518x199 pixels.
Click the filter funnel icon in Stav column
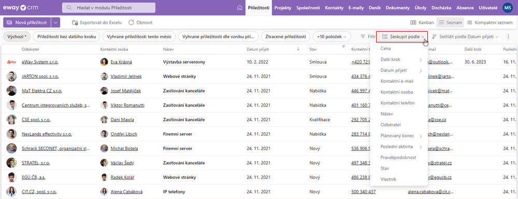tap(343, 47)
